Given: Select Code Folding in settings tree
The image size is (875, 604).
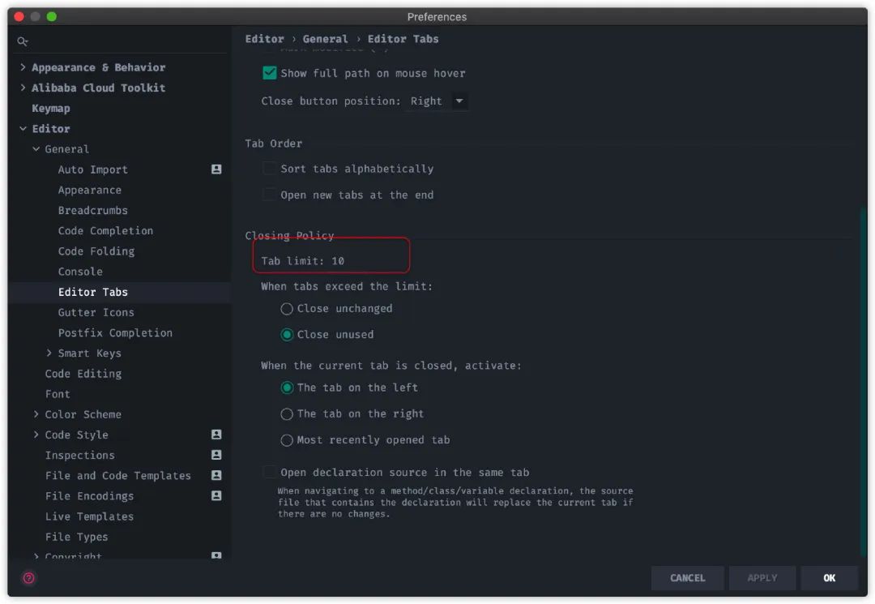Looking at the screenshot, I should [96, 251].
